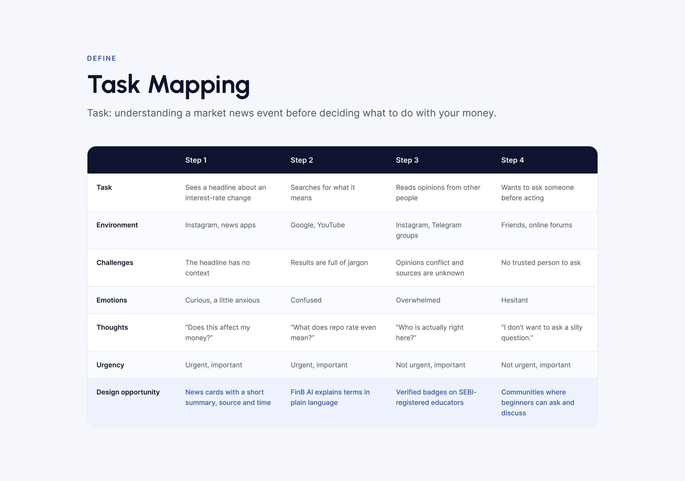Image resolution: width=685 pixels, height=481 pixels.
Task: Click the 'Design opportunity' row label
Action: pyautogui.click(x=128, y=392)
